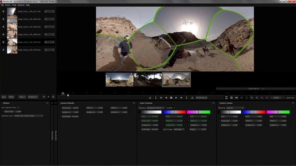Click the VR headset icon
296x166 pixels.
tap(236, 98)
